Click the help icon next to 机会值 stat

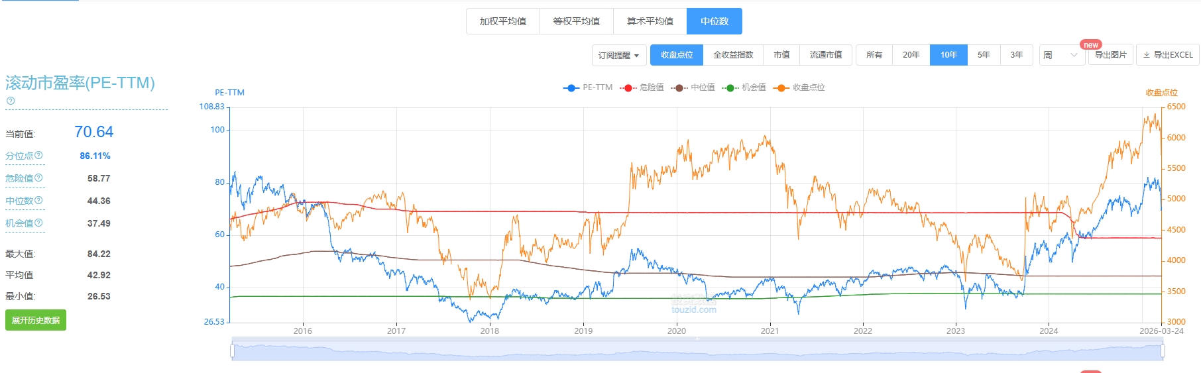38,223
